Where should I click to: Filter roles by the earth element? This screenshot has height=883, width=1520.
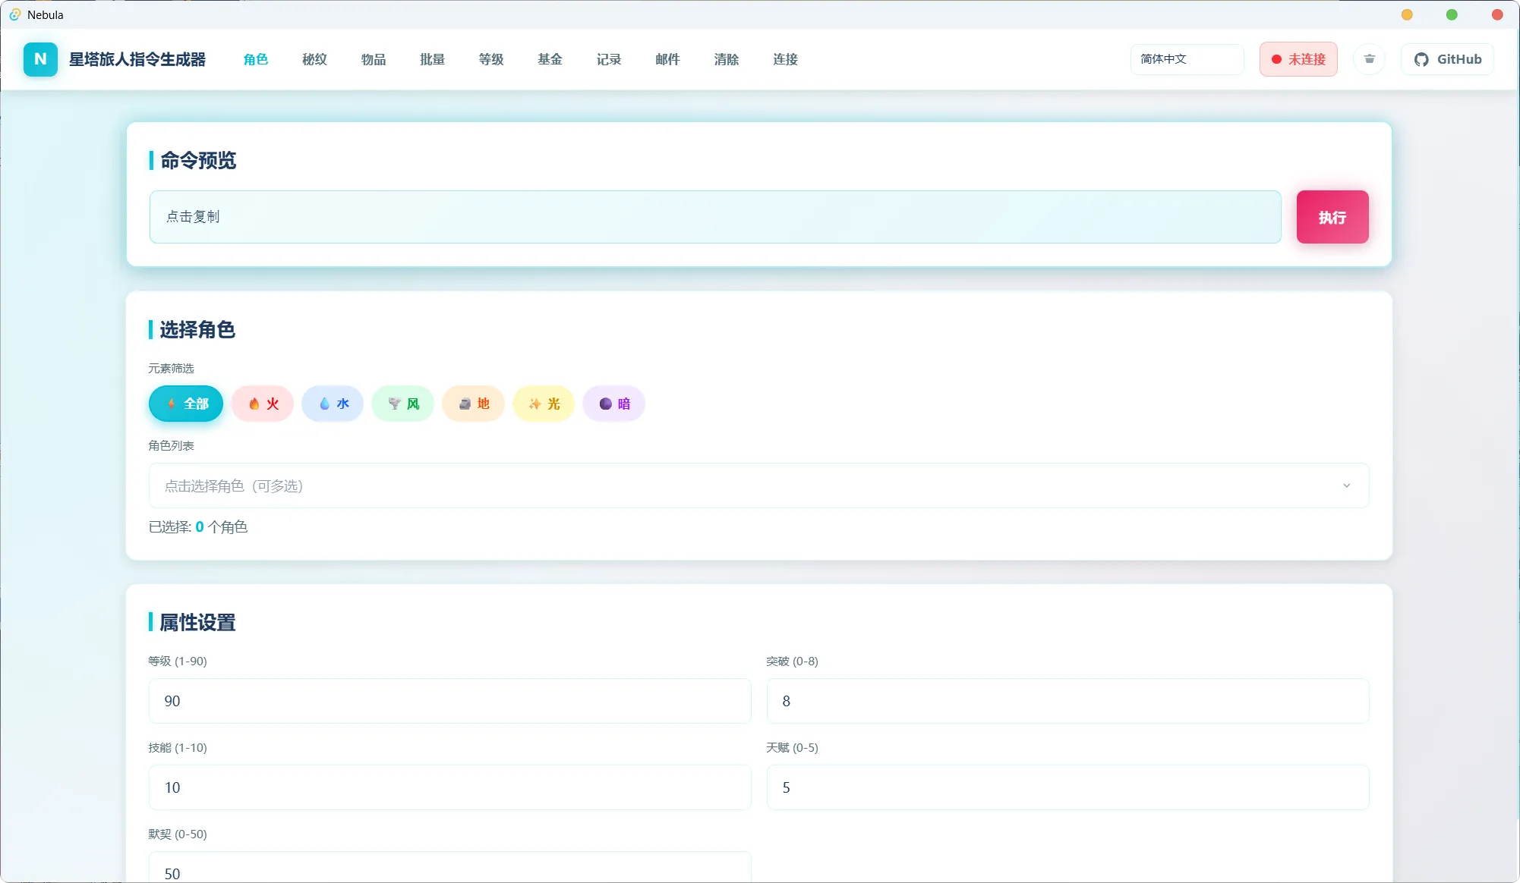(x=473, y=404)
